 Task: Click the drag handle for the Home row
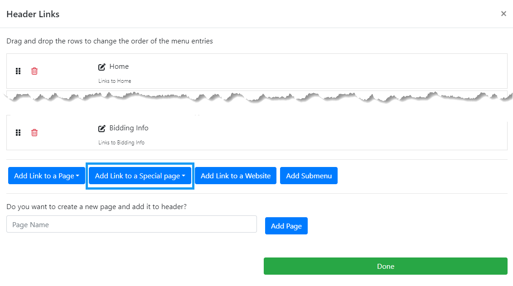[x=18, y=71]
